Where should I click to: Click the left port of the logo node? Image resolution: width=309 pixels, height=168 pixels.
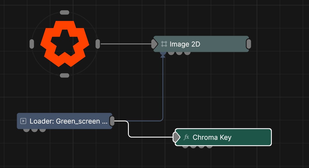[32, 44]
